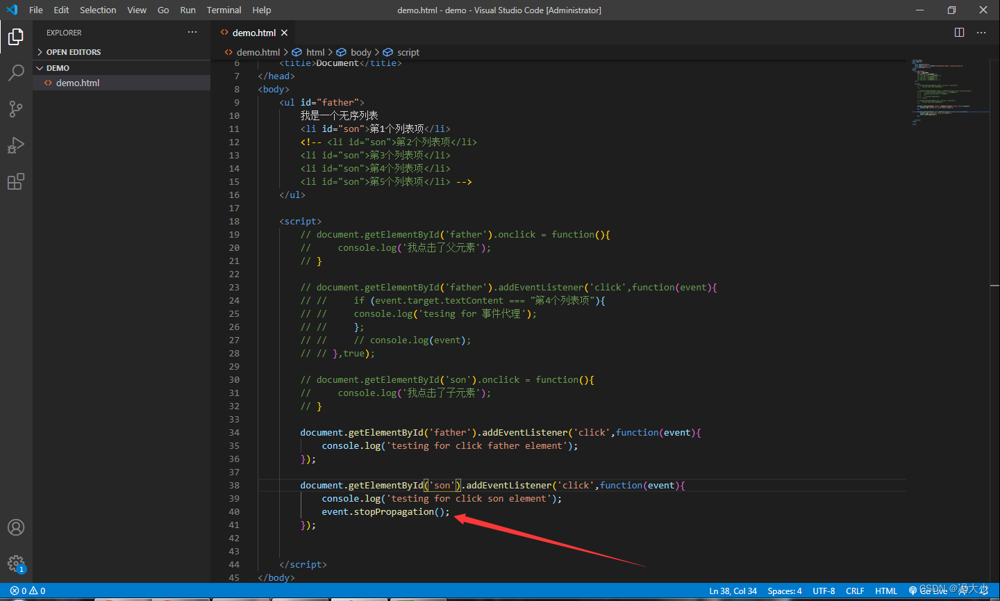Image resolution: width=1000 pixels, height=601 pixels.
Task: Open the Accounts icon in activity bar
Action: 15,527
